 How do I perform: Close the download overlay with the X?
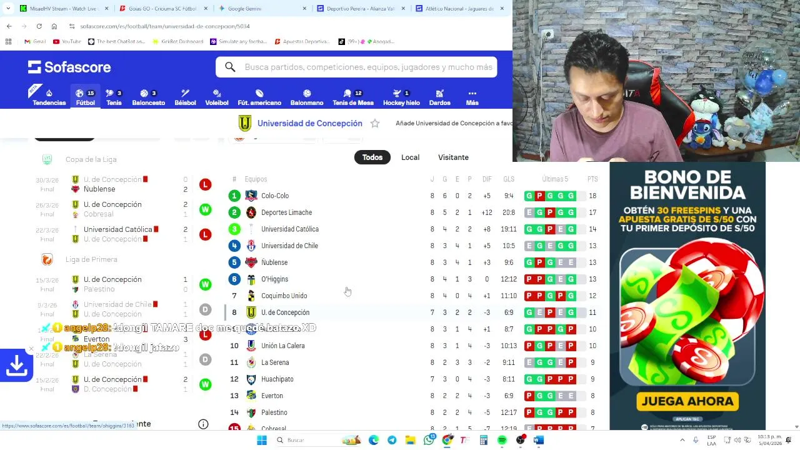31,349
